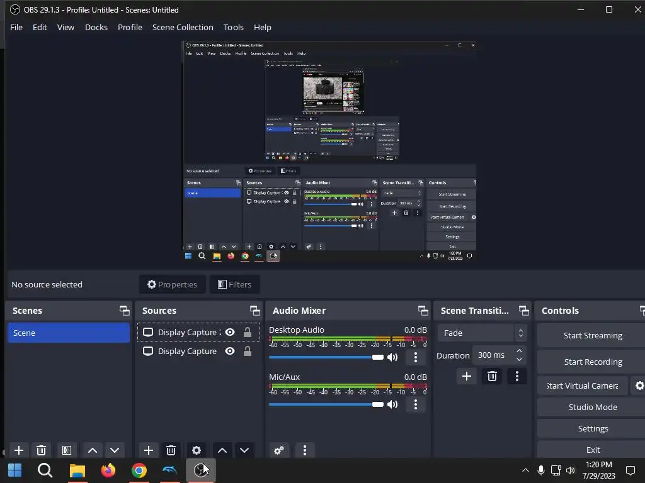Open the Docks menu
Screen dimensions: 645x483
(96, 27)
